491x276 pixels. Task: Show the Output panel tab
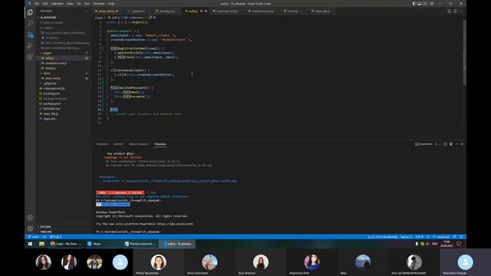pos(119,144)
